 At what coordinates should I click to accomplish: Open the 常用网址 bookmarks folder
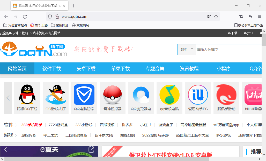60,25
